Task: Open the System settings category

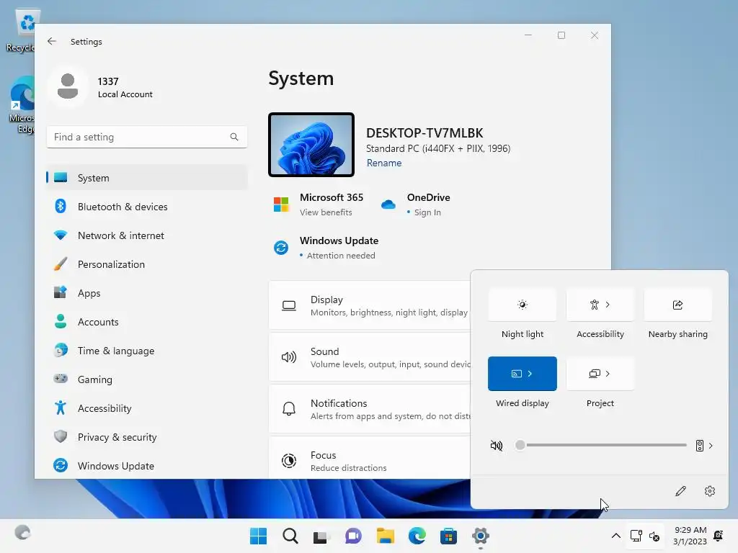Action: coord(147,178)
